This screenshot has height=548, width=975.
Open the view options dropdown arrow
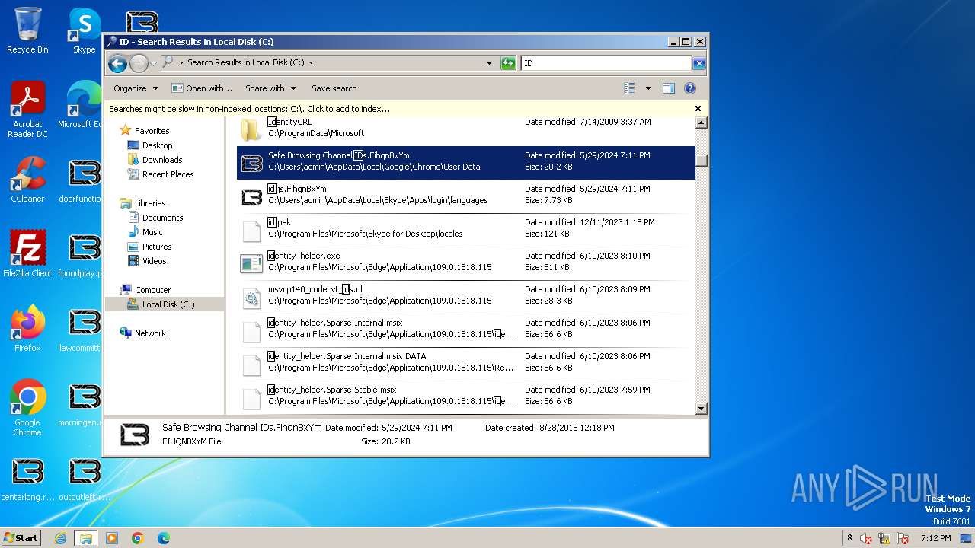648,88
